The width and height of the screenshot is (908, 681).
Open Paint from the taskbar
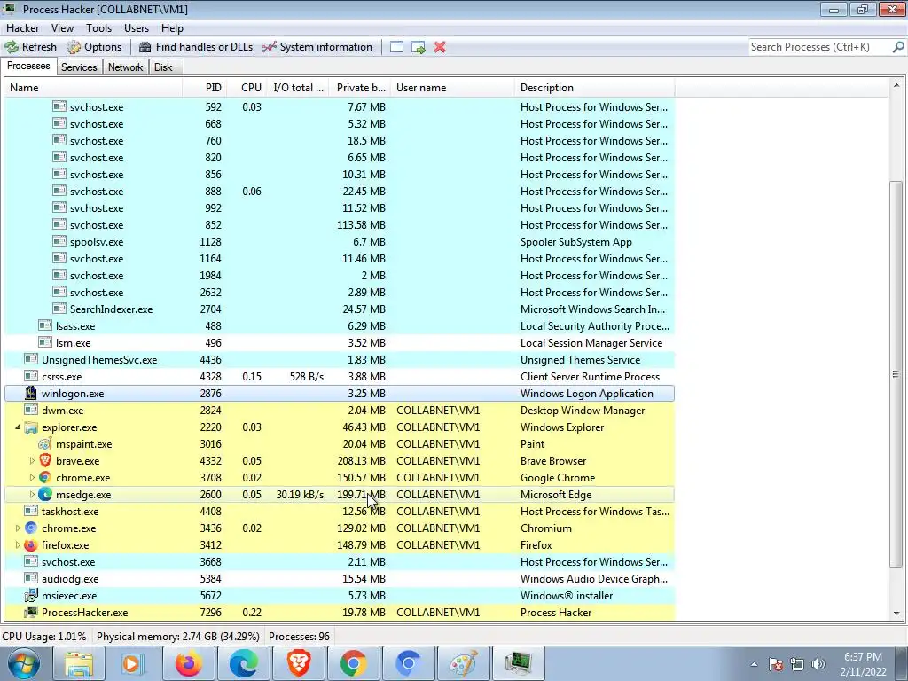click(x=463, y=663)
